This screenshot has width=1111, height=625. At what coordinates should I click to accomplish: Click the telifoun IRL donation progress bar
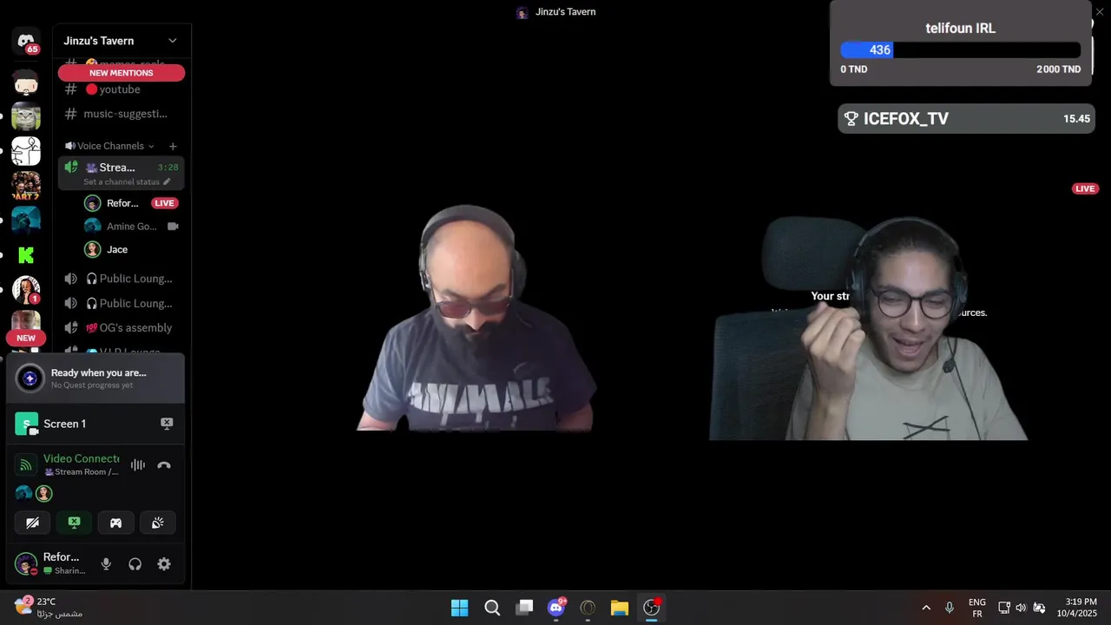pos(960,50)
